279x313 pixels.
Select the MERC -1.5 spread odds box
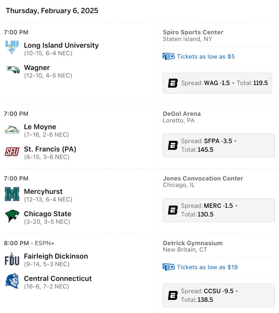pyautogui.click(x=219, y=210)
